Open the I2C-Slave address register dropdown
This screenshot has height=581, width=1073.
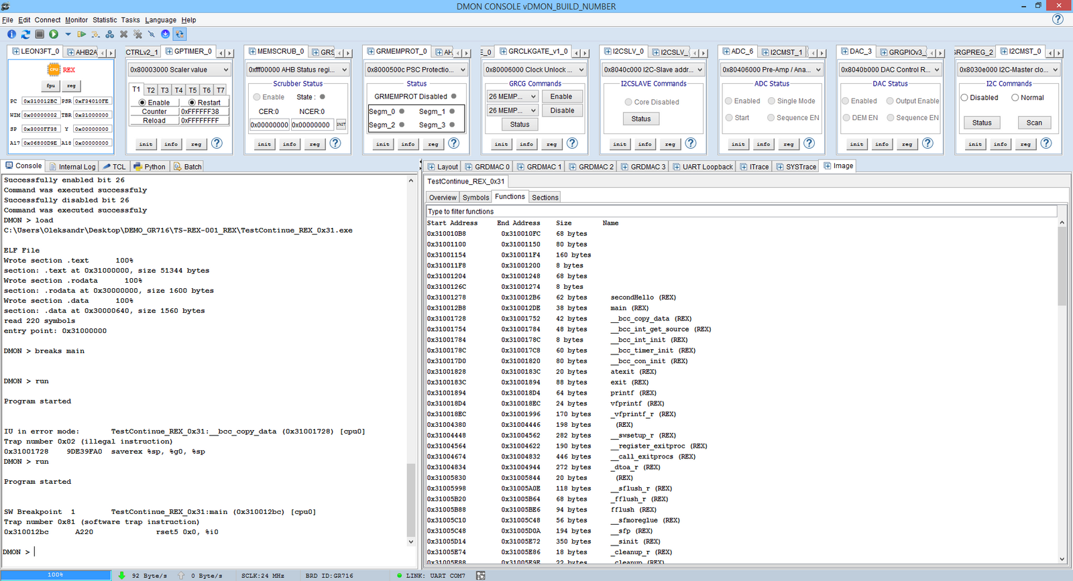click(x=654, y=70)
